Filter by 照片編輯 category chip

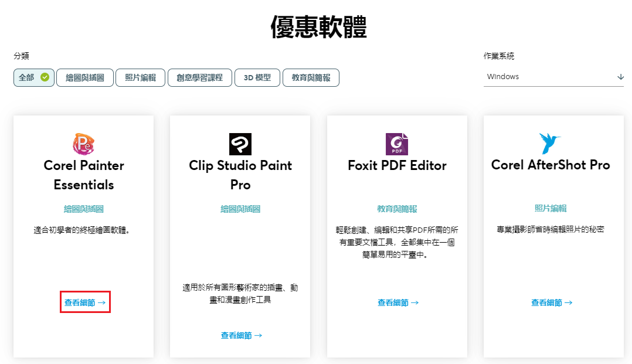point(140,77)
